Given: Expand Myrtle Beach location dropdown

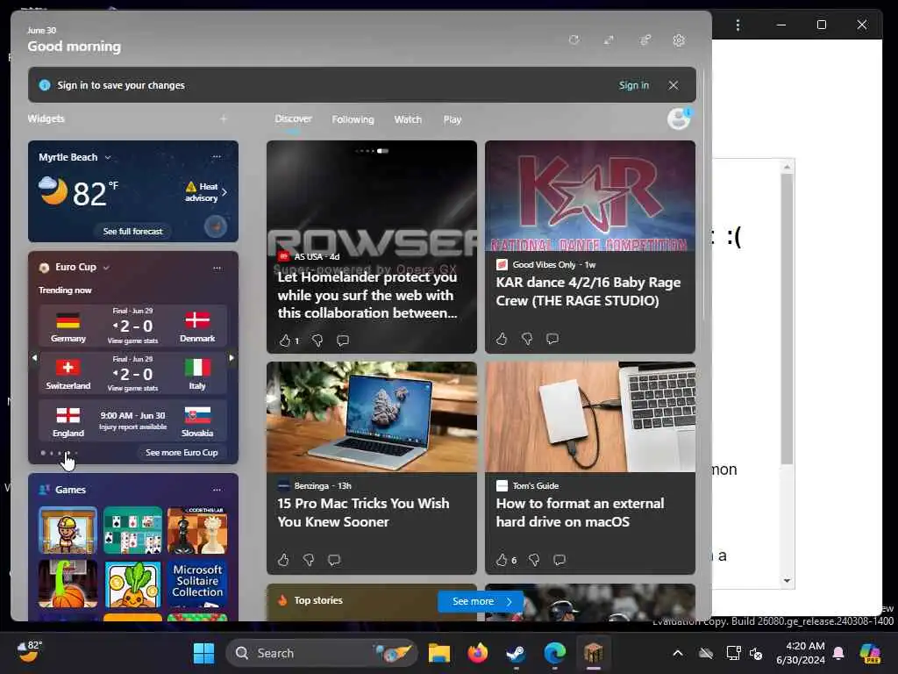Looking at the screenshot, I should click(108, 157).
